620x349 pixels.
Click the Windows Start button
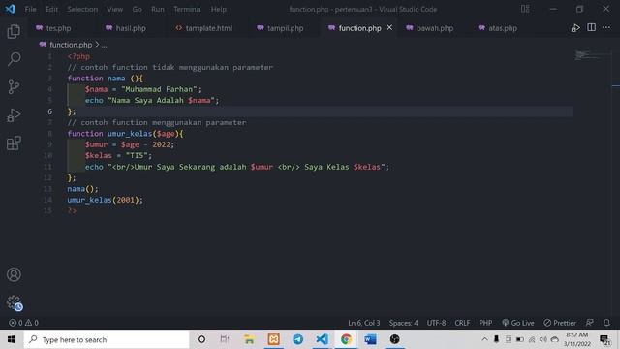click(x=12, y=339)
